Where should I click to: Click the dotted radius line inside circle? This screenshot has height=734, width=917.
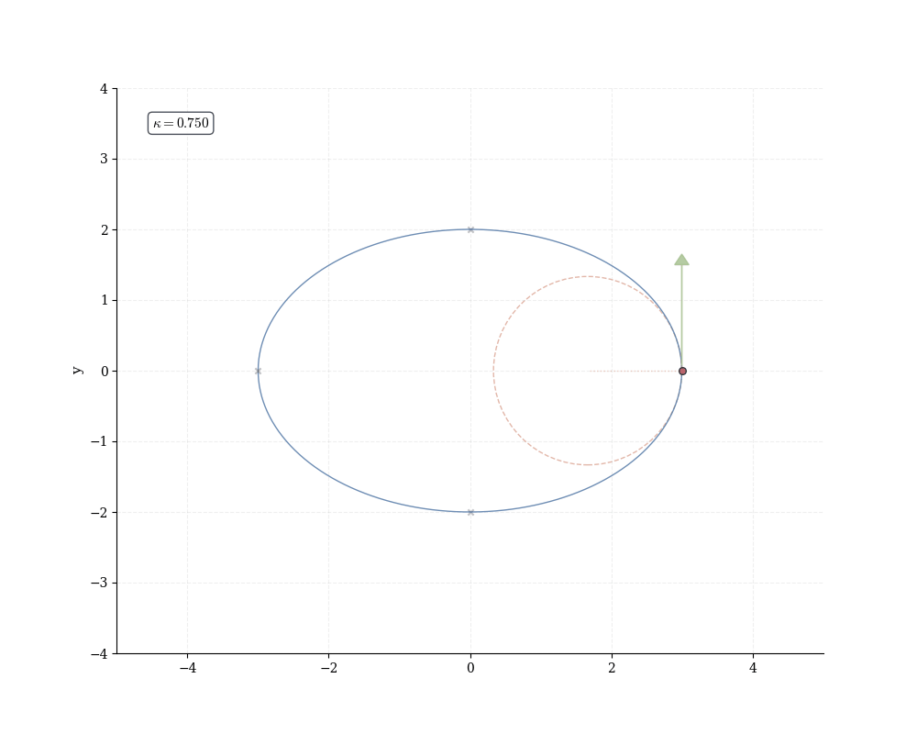coord(635,371)
